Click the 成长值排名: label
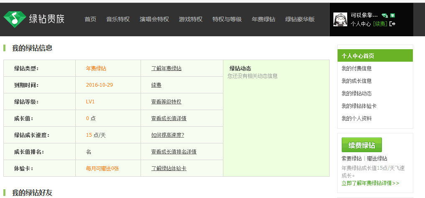The image size is (425, 198). pos(29,152)
